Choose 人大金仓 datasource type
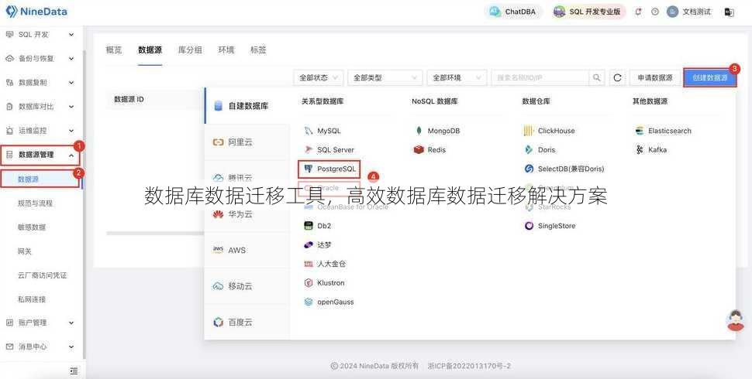Viewport: 752px width, 379px height. (x=325, y=264)
